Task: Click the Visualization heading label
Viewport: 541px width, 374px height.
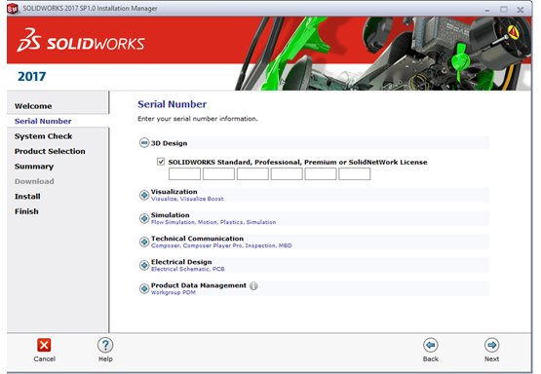Action: [x=174, y=192]
